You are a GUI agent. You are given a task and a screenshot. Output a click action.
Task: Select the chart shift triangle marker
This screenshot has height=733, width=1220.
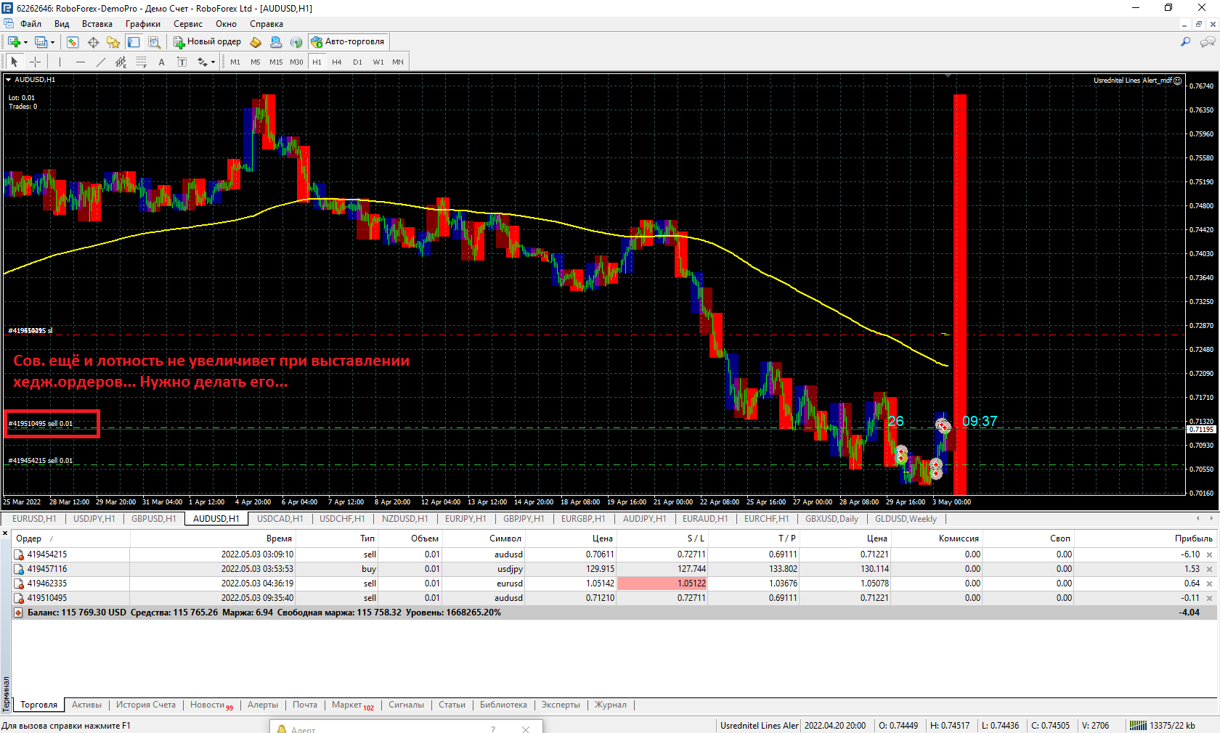948,75
